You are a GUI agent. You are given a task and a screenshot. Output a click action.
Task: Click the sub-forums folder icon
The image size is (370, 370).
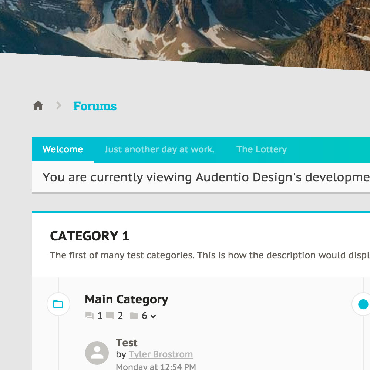[x=134, y=316]
